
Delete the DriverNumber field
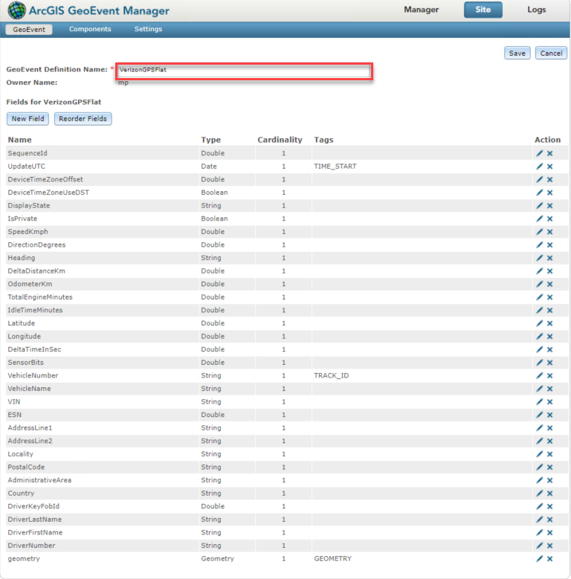[x=550, y=546]
